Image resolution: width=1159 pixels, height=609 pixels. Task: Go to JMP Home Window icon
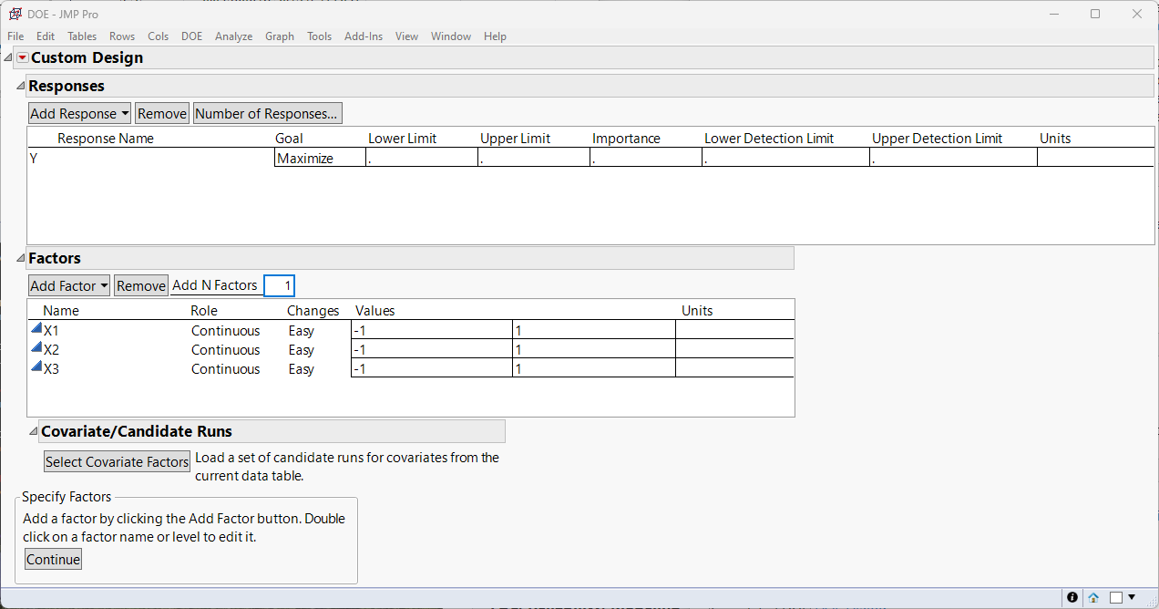click(x=1093, y=598)
